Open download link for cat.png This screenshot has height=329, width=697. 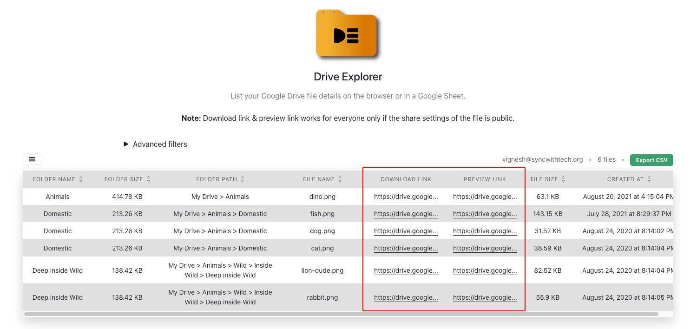click(x=406, y=248)
